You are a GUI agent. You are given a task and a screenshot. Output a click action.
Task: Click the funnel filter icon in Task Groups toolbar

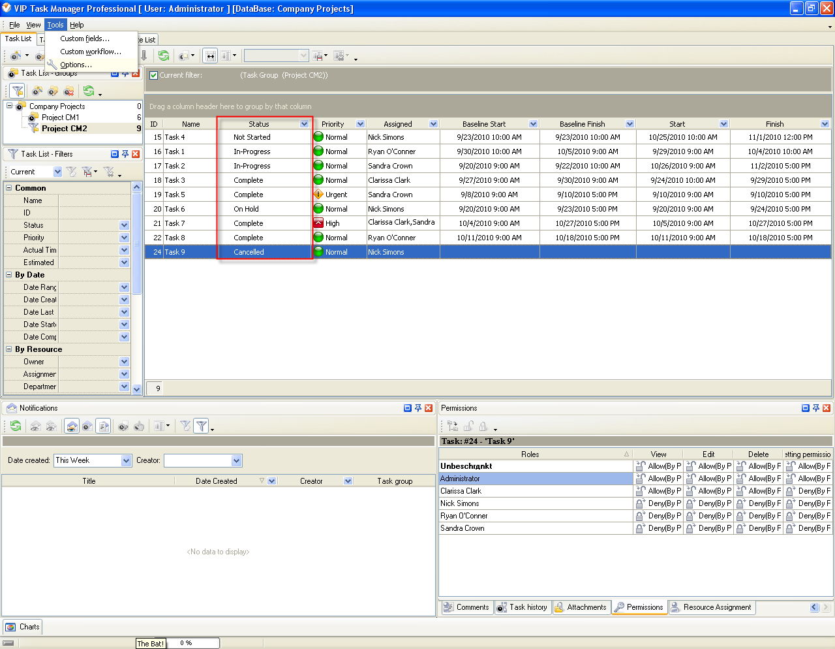click(x=18, y=91)
